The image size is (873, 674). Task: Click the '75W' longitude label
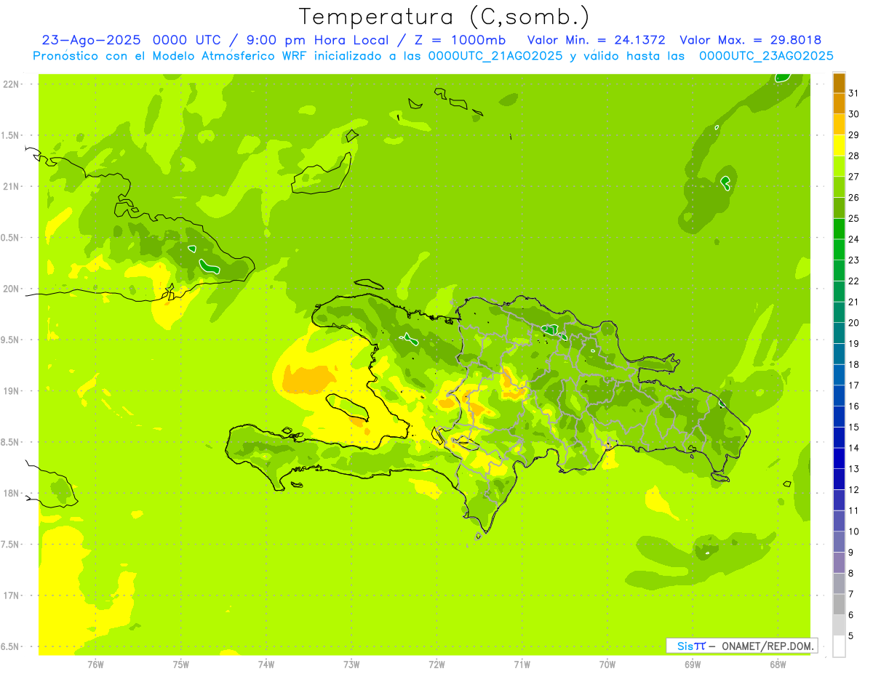[181, 665]
